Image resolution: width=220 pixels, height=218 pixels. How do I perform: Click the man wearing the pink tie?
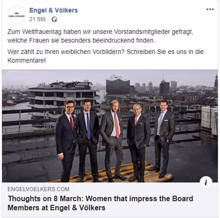pyautogui.click(x=138, y=142)
